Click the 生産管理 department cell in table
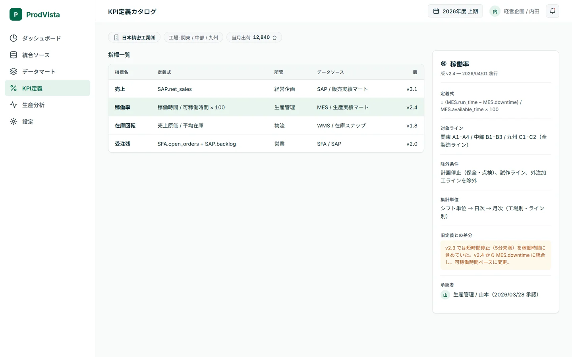 click(285, 107)
